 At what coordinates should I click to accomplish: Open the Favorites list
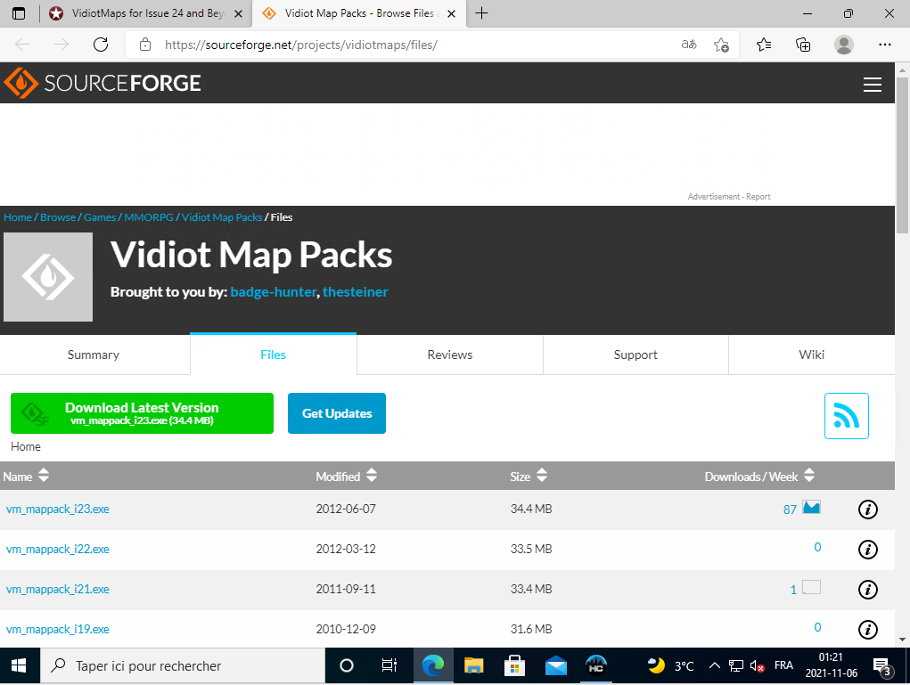[764, 45]
